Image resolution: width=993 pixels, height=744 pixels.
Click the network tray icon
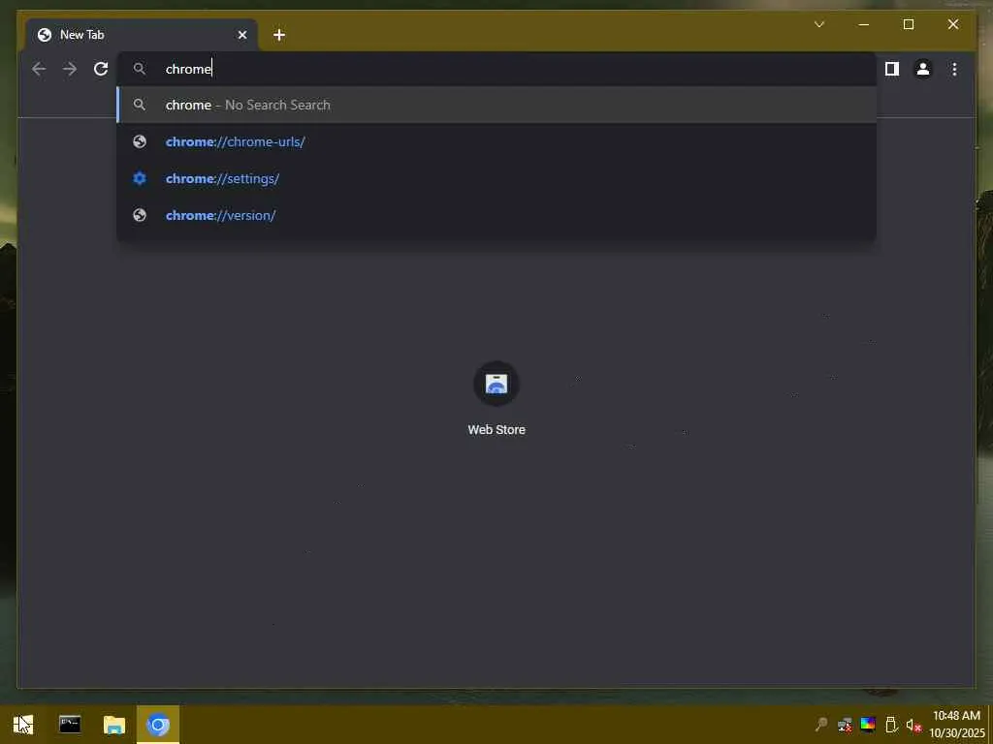pyautogui.click(x=845, y=725)
